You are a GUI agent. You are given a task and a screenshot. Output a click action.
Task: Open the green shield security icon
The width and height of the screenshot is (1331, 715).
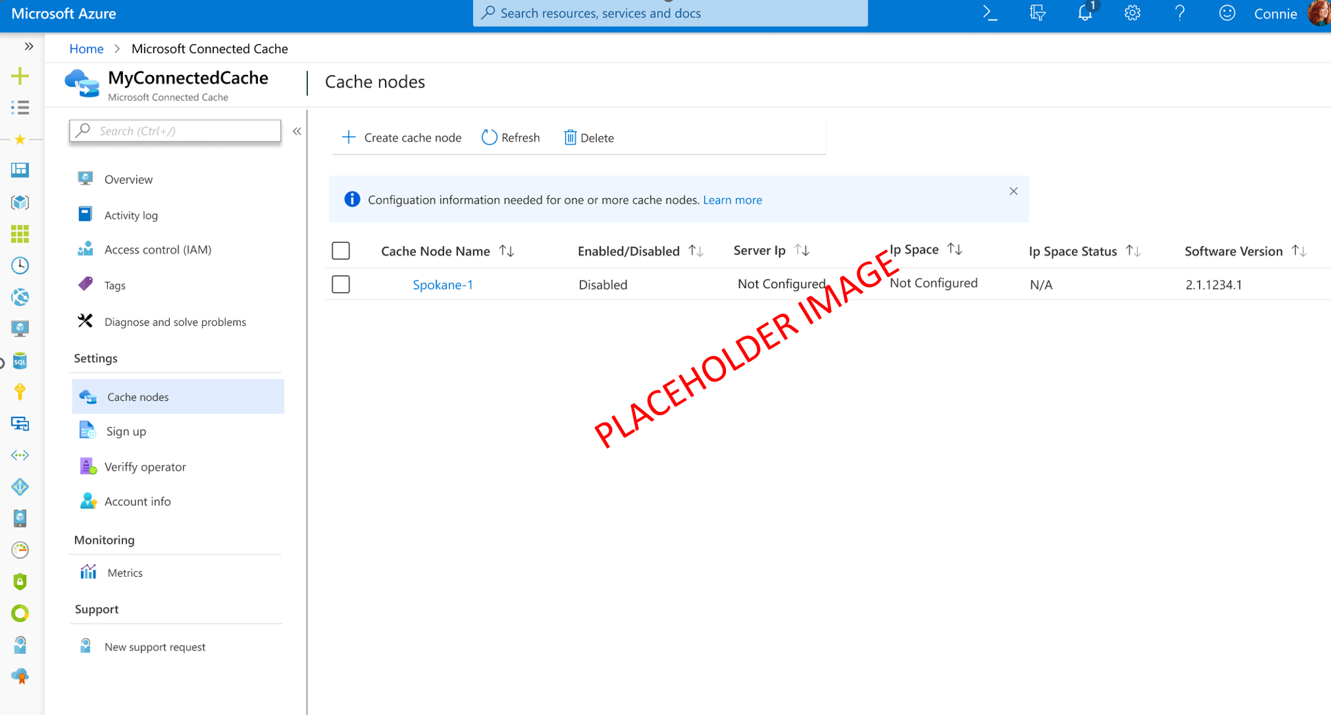20,582
